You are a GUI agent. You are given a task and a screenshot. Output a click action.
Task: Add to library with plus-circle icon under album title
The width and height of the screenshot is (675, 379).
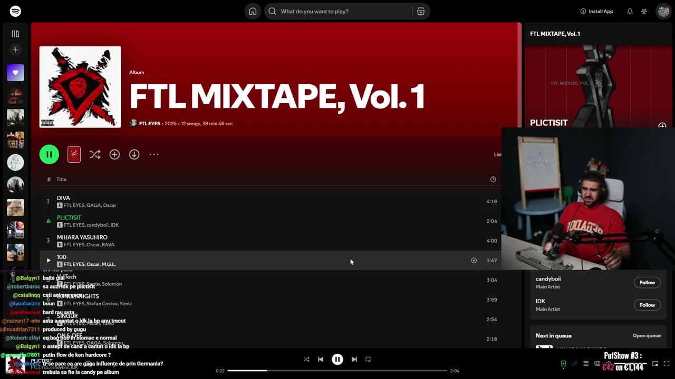[114, 154]
